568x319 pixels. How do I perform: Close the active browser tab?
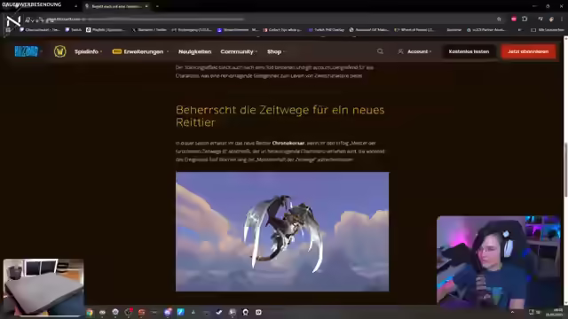pyautogui.click(x=146, y=6)
